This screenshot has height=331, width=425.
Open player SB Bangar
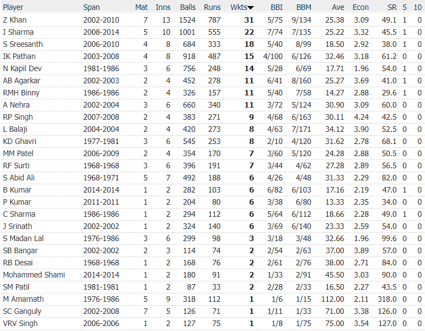(x=20, y=250)
